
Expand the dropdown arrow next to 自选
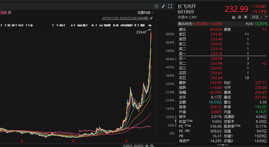pos(266,17)
